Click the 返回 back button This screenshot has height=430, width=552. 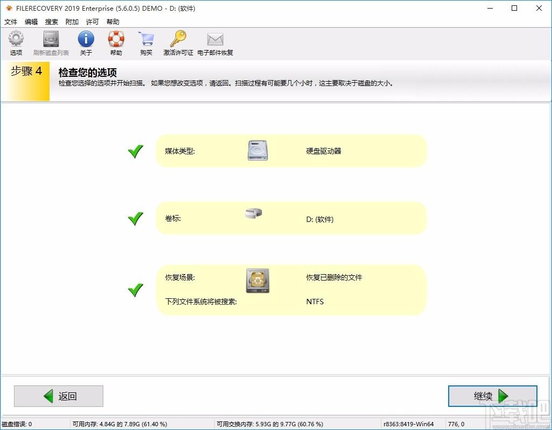click(x=59, y=396)
